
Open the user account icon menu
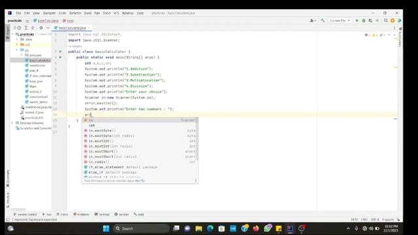pos(312,20)
